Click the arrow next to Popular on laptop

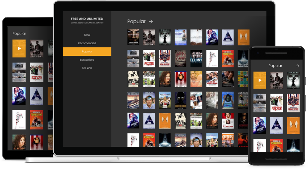point(151,21)
